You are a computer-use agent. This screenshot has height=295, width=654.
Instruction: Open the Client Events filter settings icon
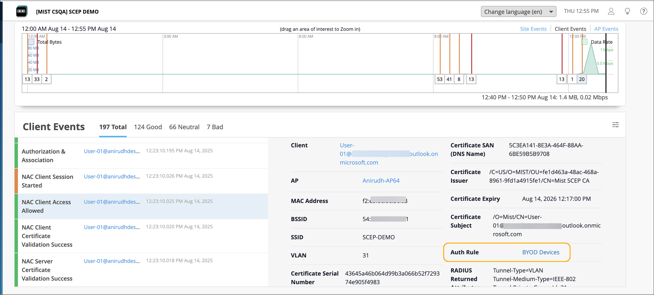point(615,125)
